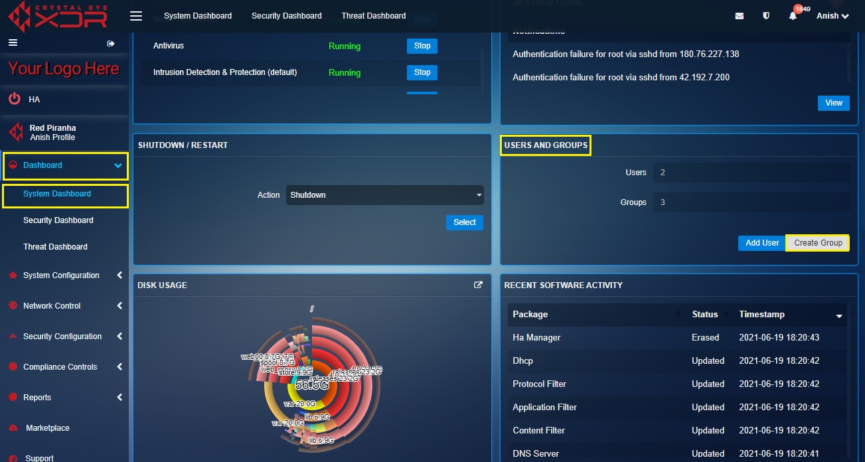Click the Add User button
This screenshot has width=865, height=462.
click(x=762, y=243)
